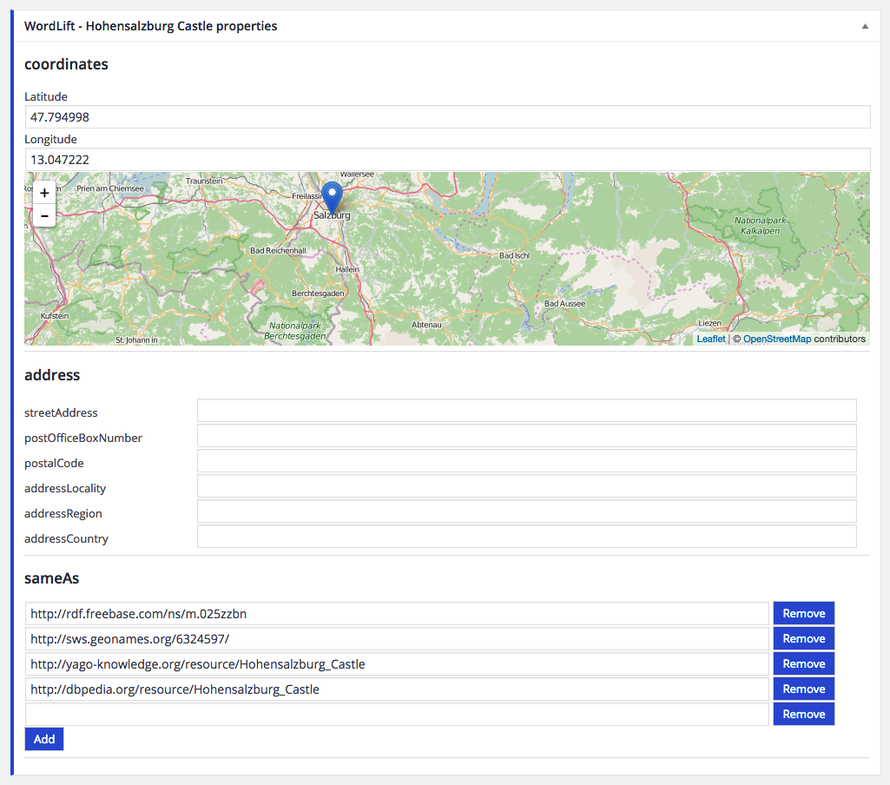This screenshot has height=785, width=890.
Task: Focus the Longitude input field
Action: [x=447, y=160]
